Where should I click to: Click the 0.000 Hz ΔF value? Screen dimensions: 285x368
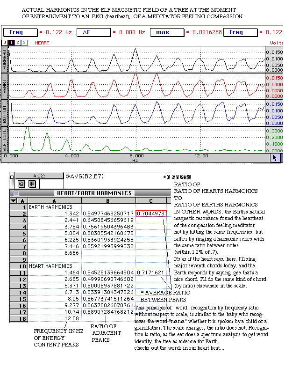point(132,32)
